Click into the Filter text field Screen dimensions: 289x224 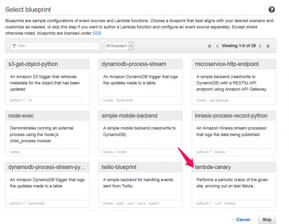point(55,46)
